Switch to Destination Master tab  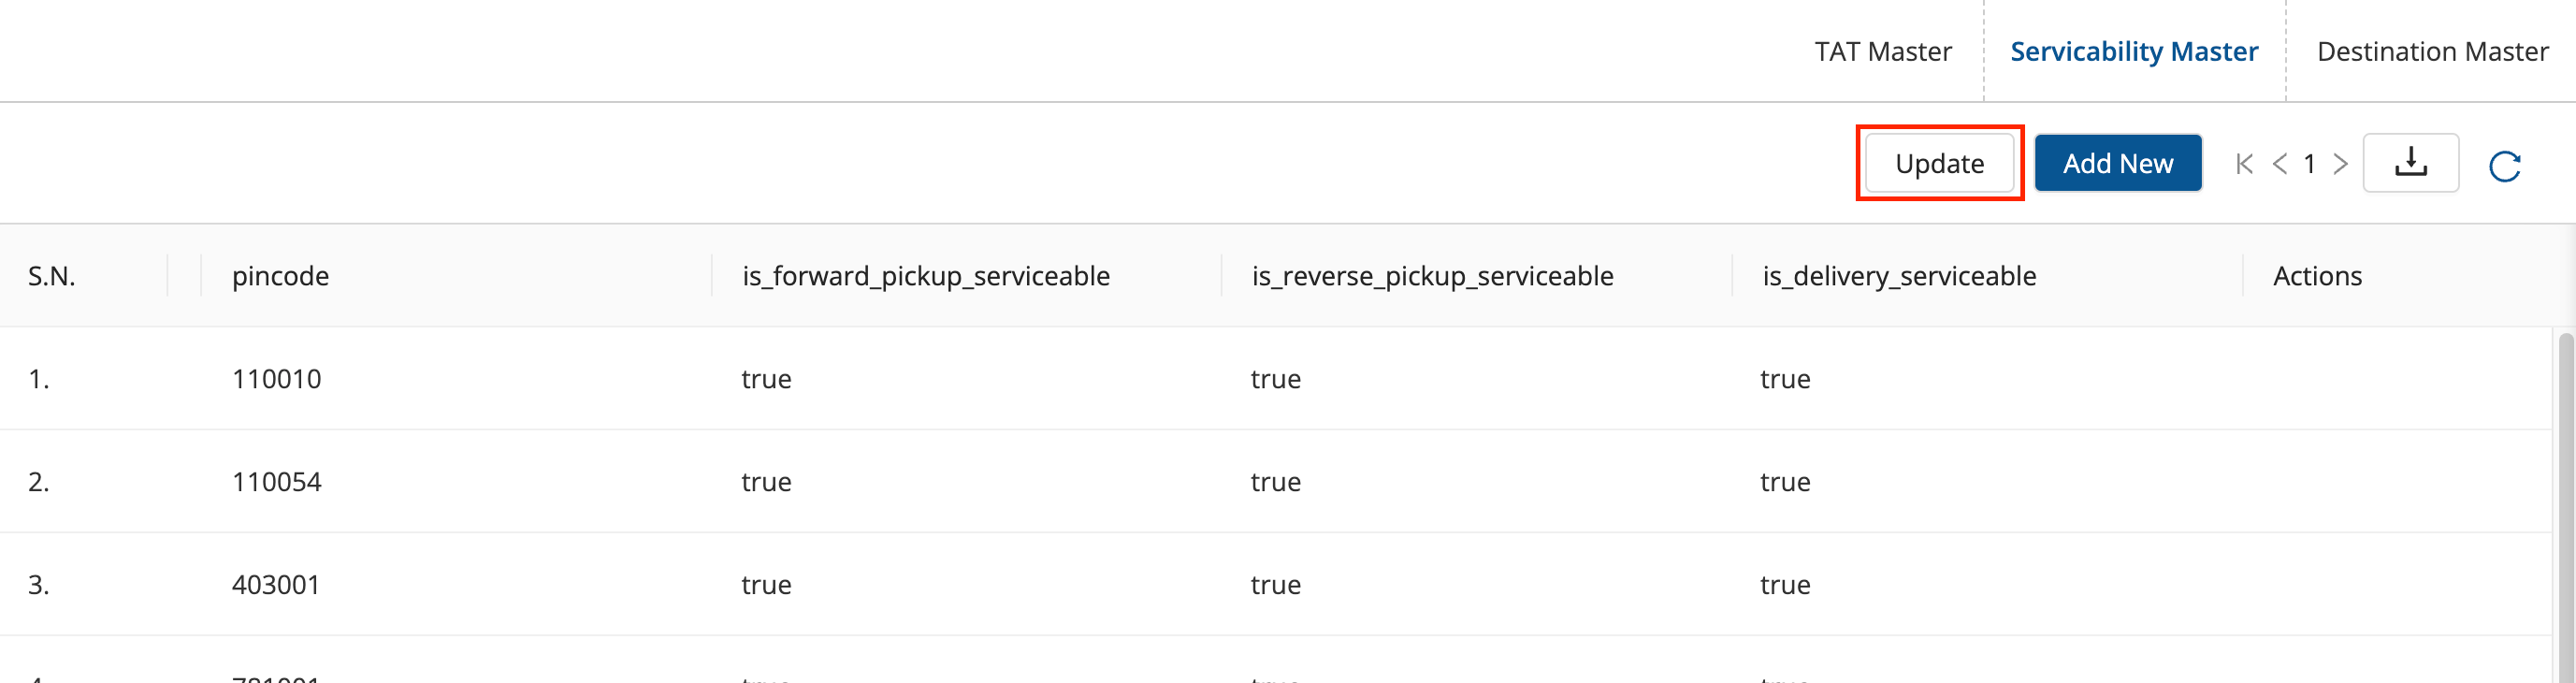pyautogui.click(x=2431, y=51)
